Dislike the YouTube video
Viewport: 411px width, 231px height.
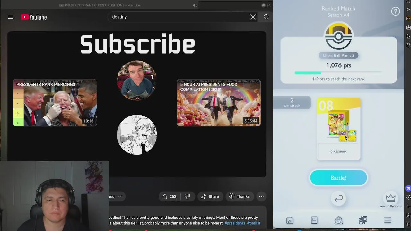[x=187, y=196]
